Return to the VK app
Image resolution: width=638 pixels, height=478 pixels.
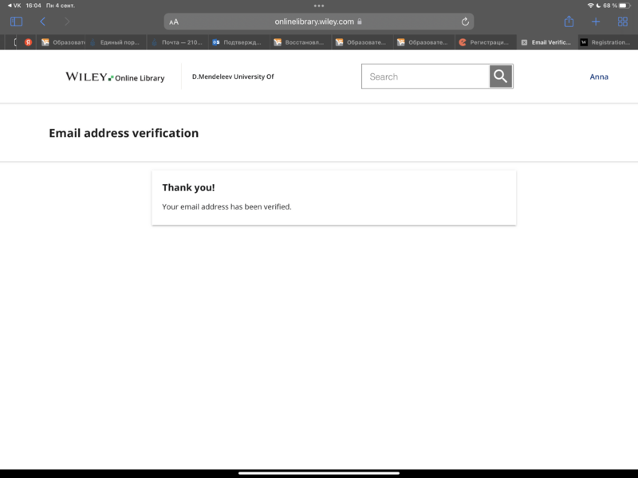point(13,6)
